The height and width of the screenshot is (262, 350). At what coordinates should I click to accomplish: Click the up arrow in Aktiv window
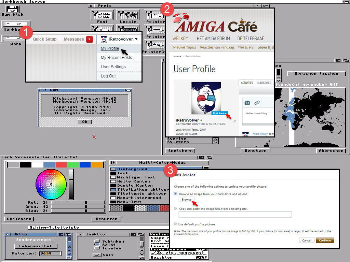tap(69, 251)
